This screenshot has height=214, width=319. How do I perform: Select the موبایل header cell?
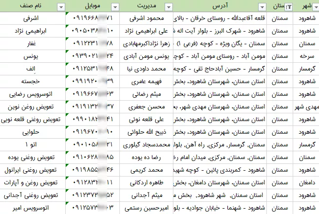pyautogui.click(x=93, y=6)
